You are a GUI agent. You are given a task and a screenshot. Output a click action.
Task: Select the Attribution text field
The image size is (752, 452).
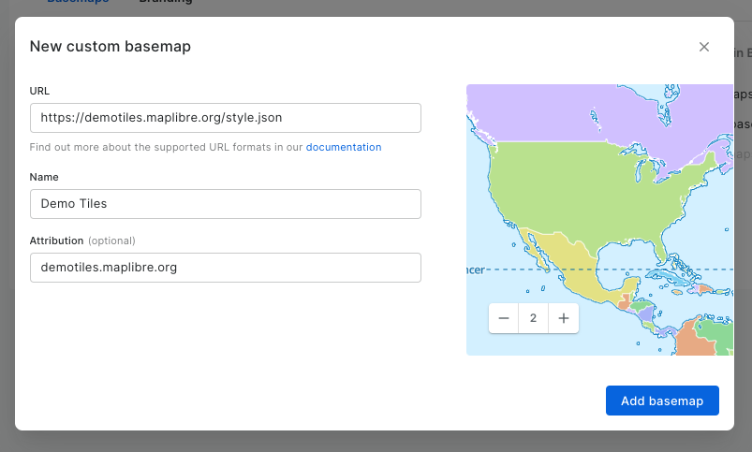pyautogui.click(x=225, y=267)
